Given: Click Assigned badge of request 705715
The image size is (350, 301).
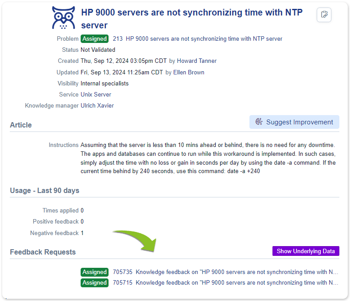Looking at the screenshot, I should [x=94, y=283].
